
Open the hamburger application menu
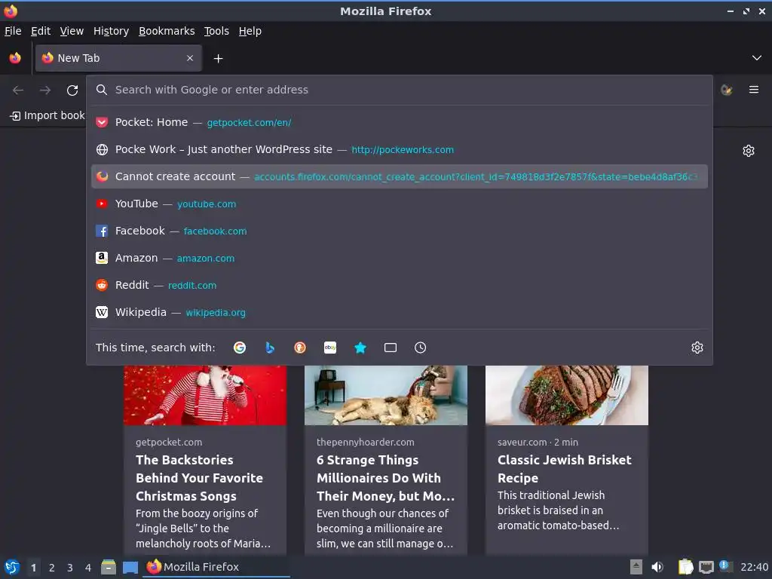754,90
